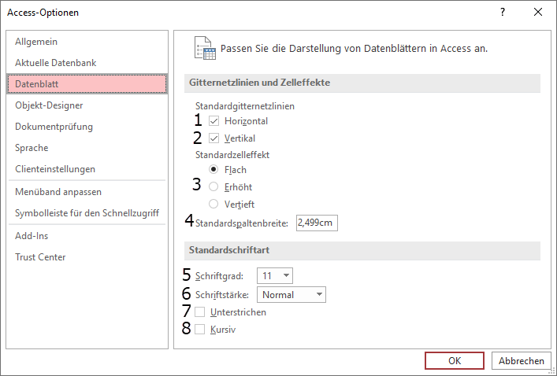Click the Schriftgrad label

[x=219, y=276]
